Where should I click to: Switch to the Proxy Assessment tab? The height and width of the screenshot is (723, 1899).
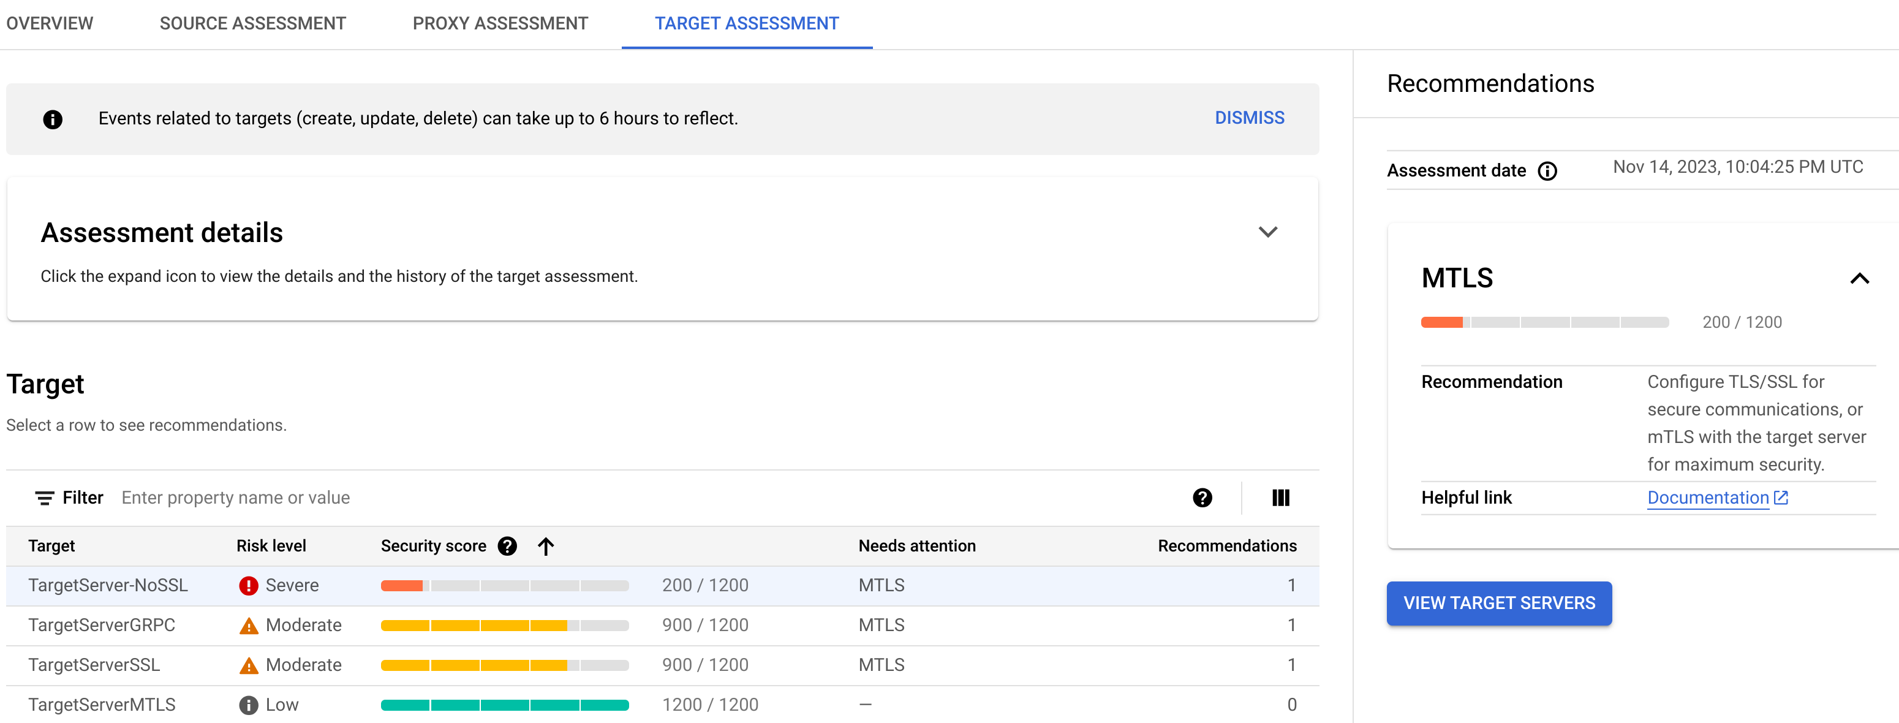click(500, 22)
